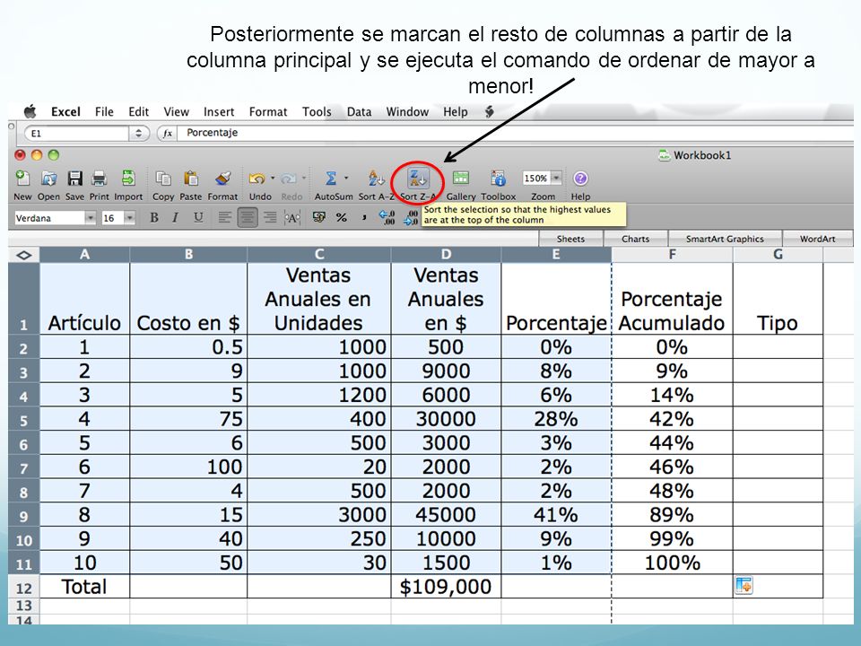Open the Edit menu

point(138,111)
